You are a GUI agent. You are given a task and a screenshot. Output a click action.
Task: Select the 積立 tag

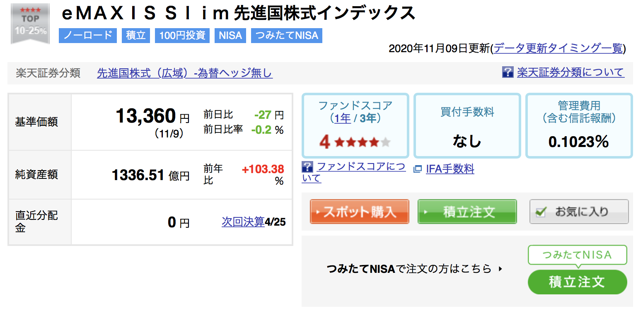[x=136, y=36]
